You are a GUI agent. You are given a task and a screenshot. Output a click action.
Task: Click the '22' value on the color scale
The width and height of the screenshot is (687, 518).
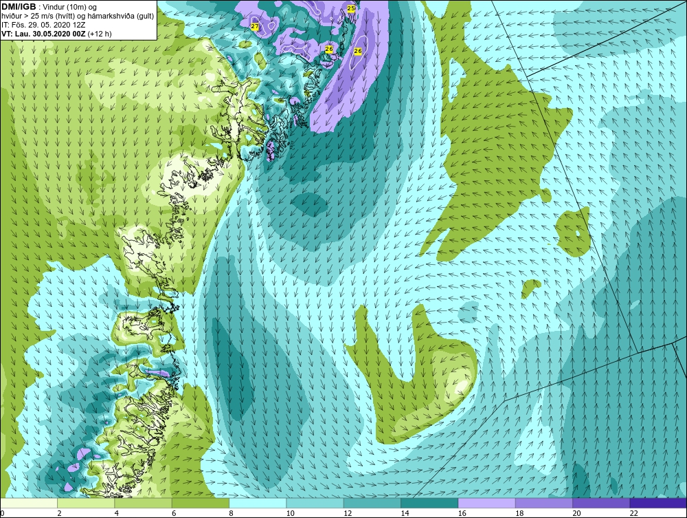[x=633, y=514]
